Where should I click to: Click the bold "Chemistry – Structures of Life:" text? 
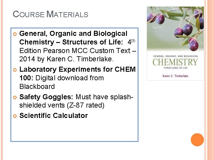(71, 42)
